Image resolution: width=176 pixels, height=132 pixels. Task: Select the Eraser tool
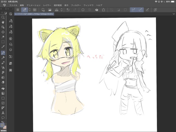[3, 82]
